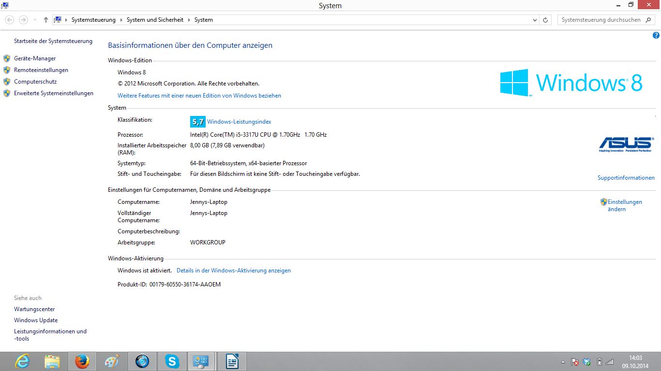Click the WORKGROUP value
This screenshot has height=371, width=661.
[208, 243]
